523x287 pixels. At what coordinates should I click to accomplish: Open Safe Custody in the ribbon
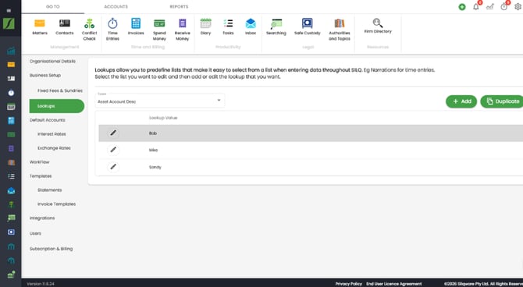pyautogui.click(x=308, y=27)
